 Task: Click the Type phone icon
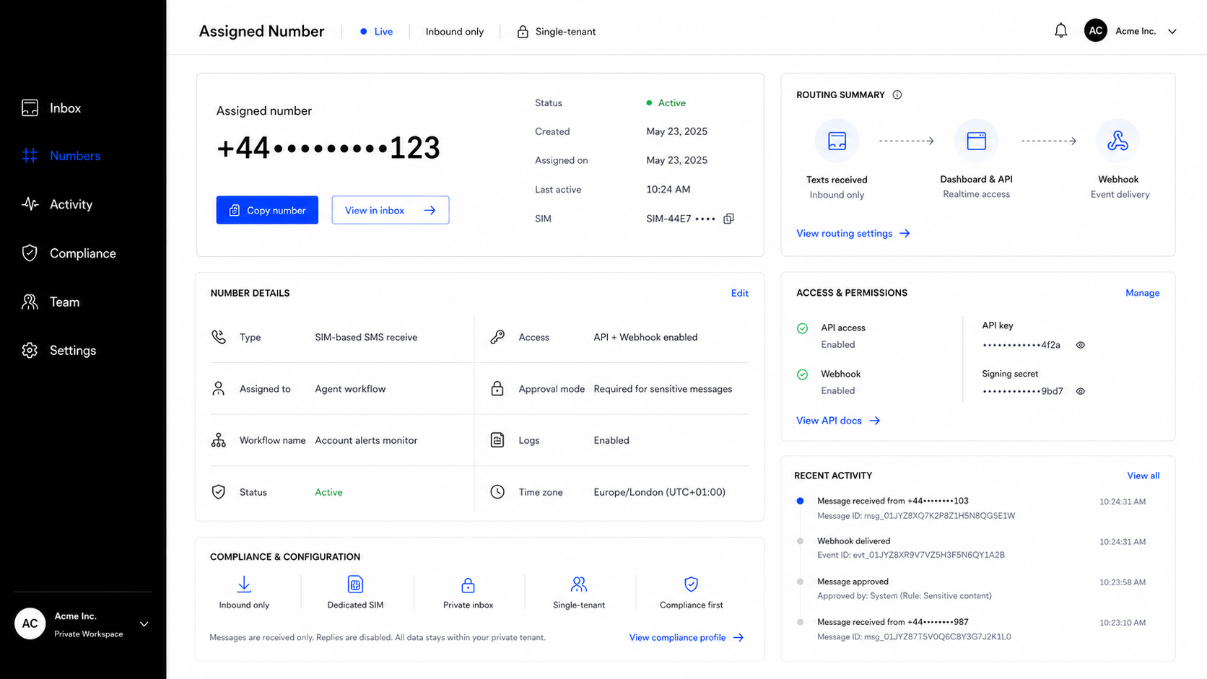pyautogui.click(x=219, y=337)
